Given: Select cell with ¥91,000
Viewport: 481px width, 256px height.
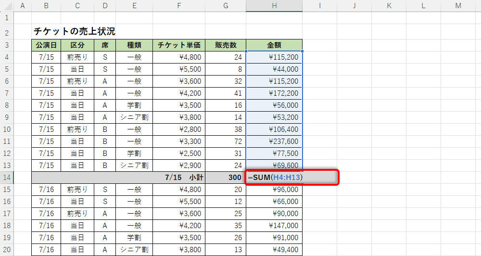Looking at the screenshot, I should 274,238.
